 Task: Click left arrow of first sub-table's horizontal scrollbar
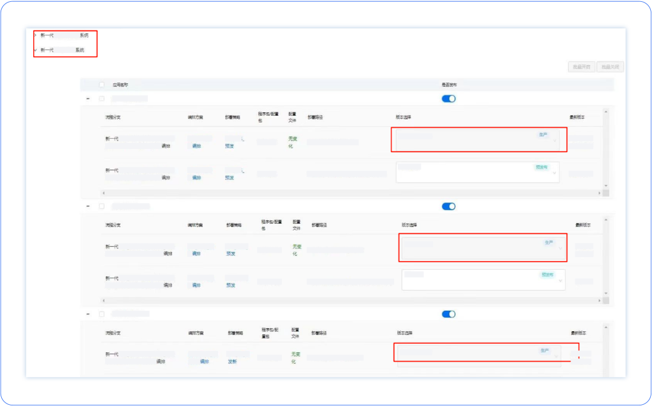click(104, 193)
